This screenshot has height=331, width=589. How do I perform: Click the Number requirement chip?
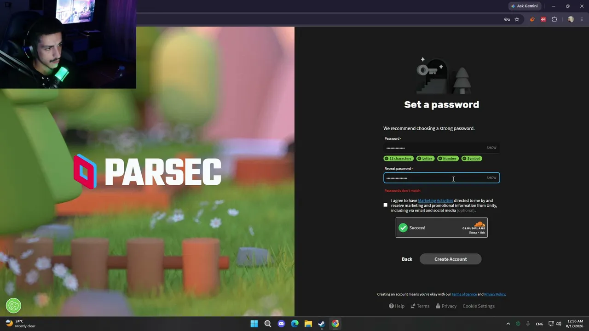[447, 159]
